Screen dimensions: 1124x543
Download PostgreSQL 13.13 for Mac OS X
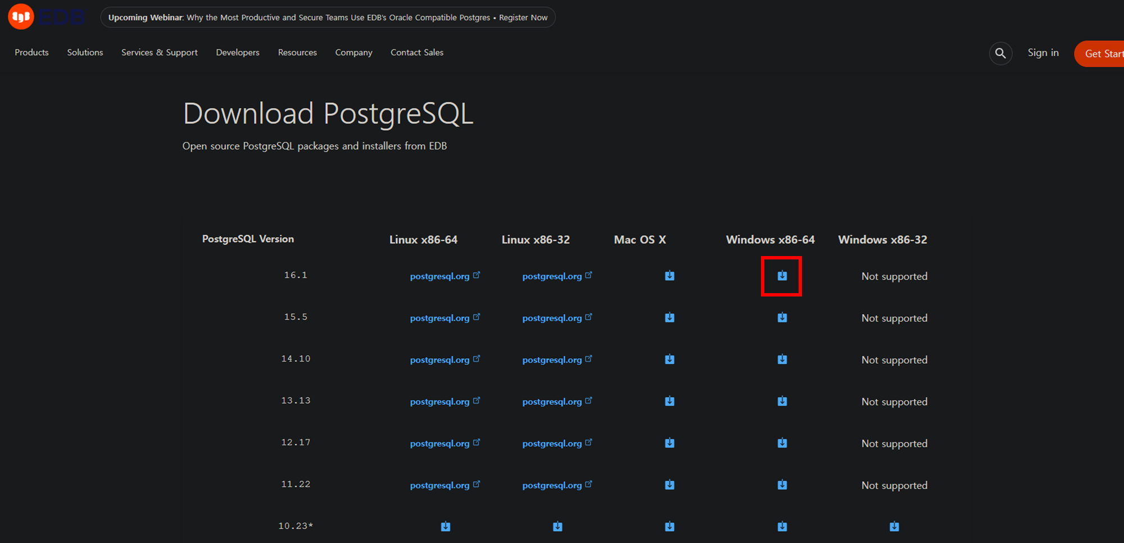coord(669,401)
